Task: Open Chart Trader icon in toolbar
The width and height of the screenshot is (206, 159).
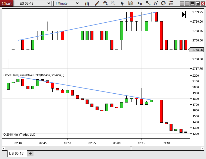Action: [140, 3]
